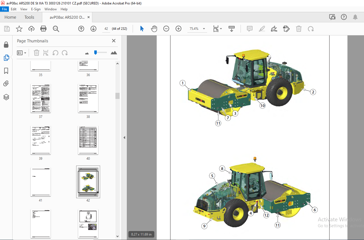Rotate pages counterclockwise in the thumbnails panel

point(55,53)
